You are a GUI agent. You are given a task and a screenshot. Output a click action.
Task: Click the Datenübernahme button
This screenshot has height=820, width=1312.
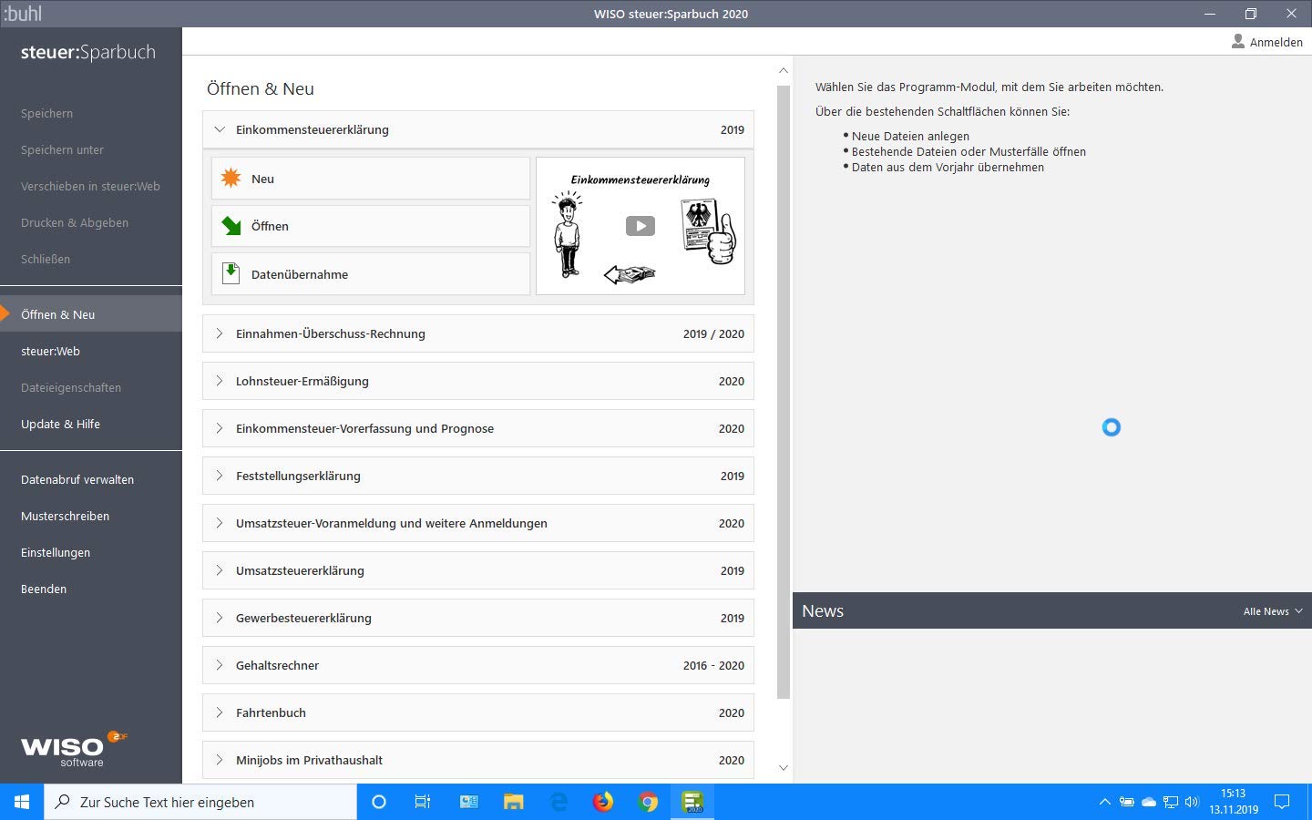pos(371,273)
